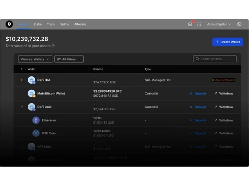Click Withdraw for NFT Main wallet

224,147
